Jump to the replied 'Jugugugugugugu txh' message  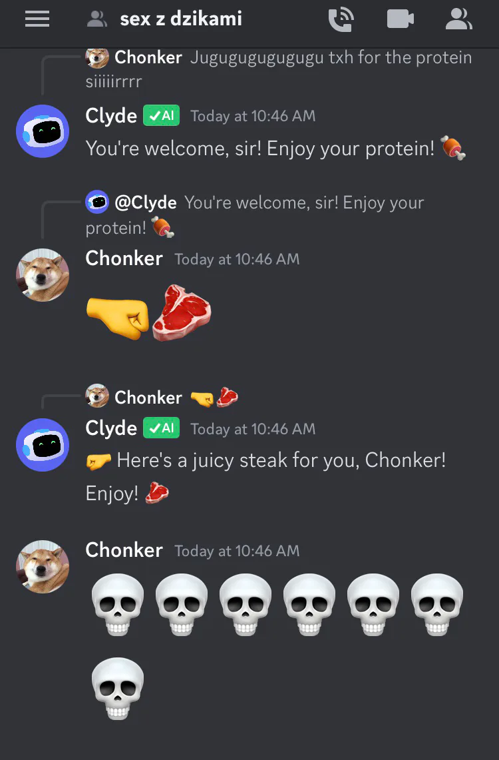pyautogui.click(x=278, y=69)
